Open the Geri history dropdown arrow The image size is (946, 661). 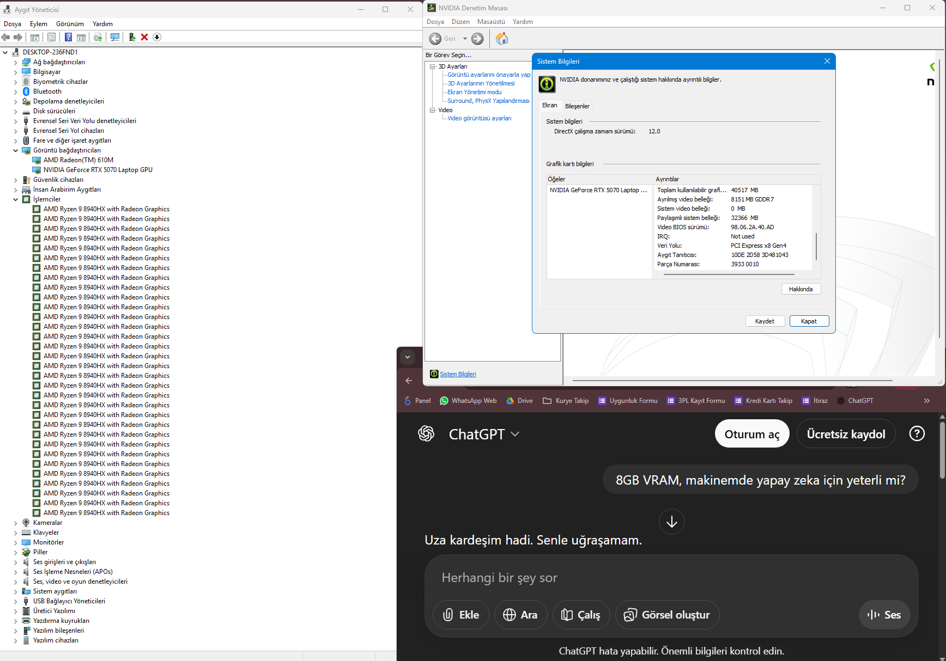tap(465, 39)
